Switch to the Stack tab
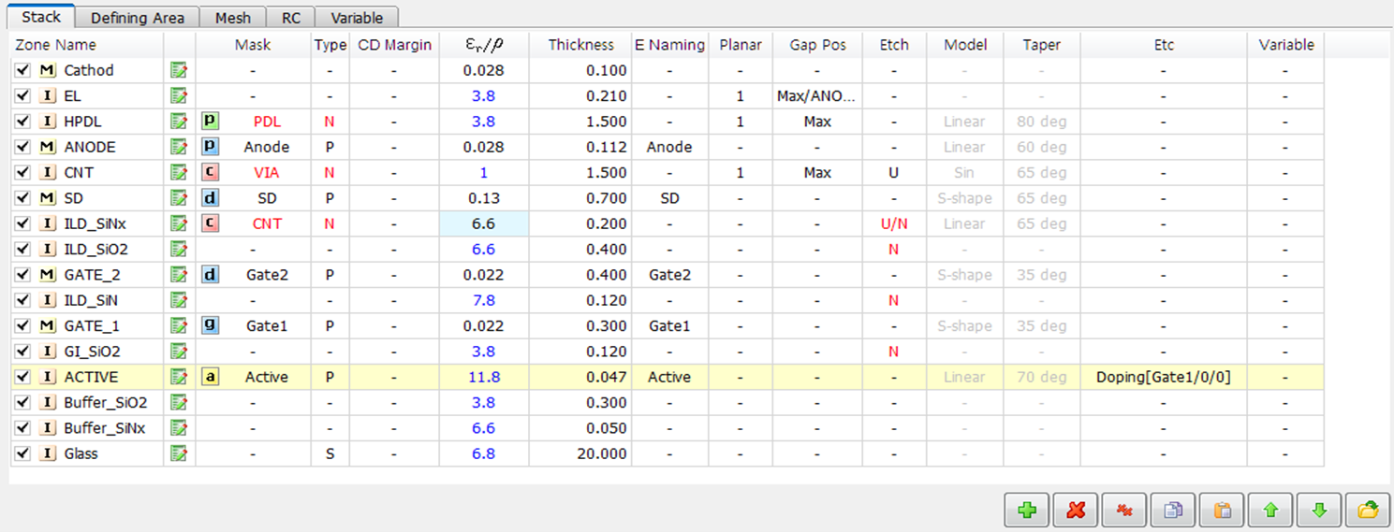The width and height of the screenshot is (1394, 532). pyautogui.click(x=41, y=17)
